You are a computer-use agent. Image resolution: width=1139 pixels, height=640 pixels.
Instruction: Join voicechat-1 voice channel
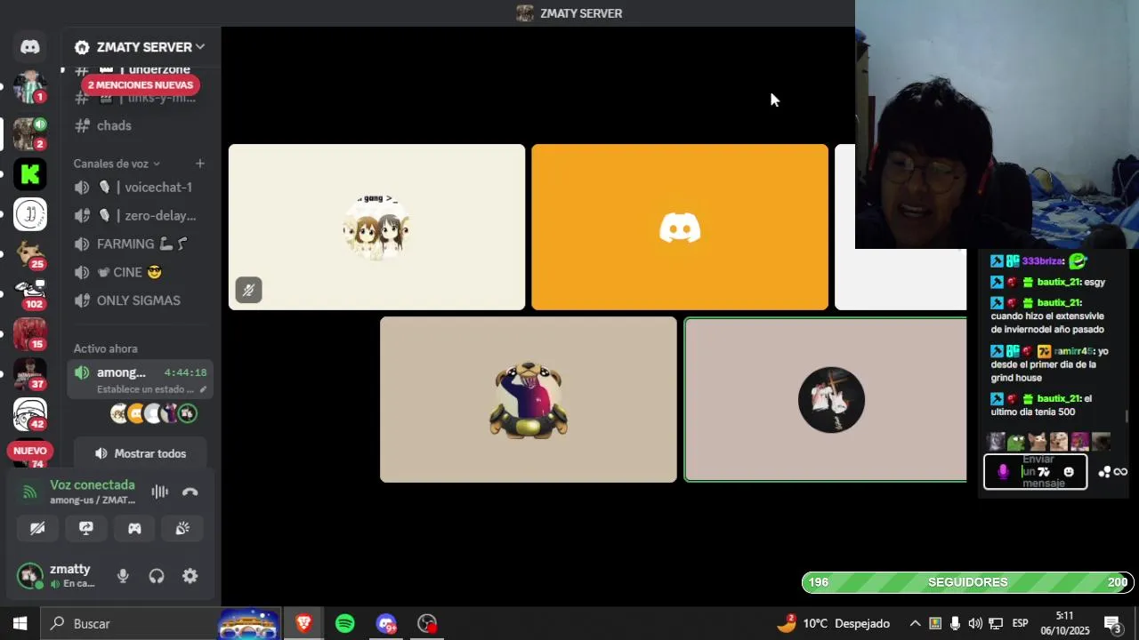140,187
